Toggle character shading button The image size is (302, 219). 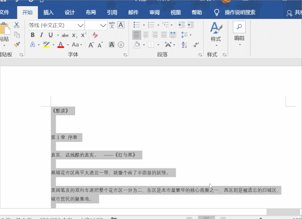(112, 45)
